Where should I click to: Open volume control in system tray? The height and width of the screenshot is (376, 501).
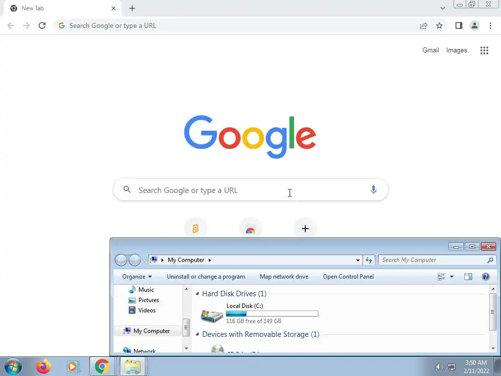440,367
